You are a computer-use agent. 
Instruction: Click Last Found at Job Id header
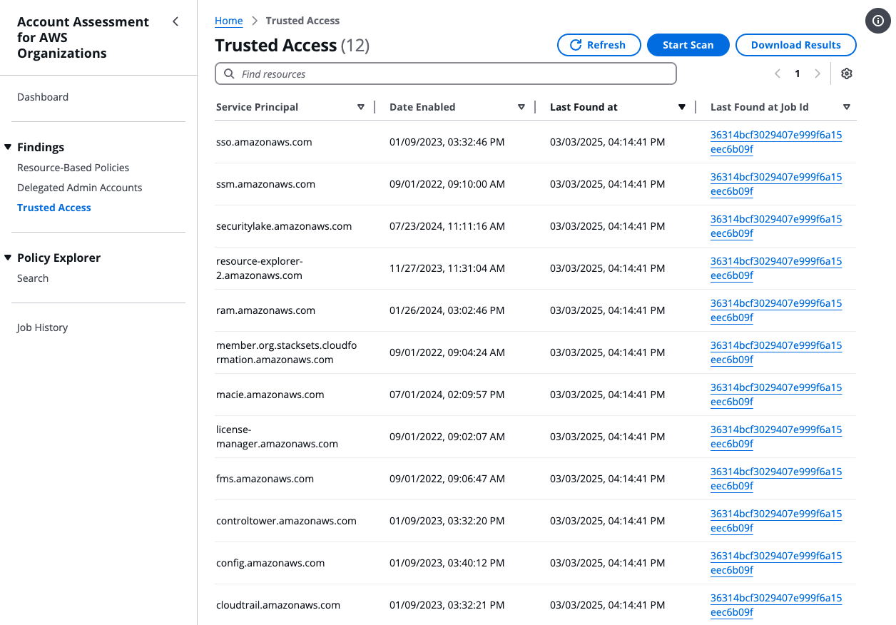760,107
